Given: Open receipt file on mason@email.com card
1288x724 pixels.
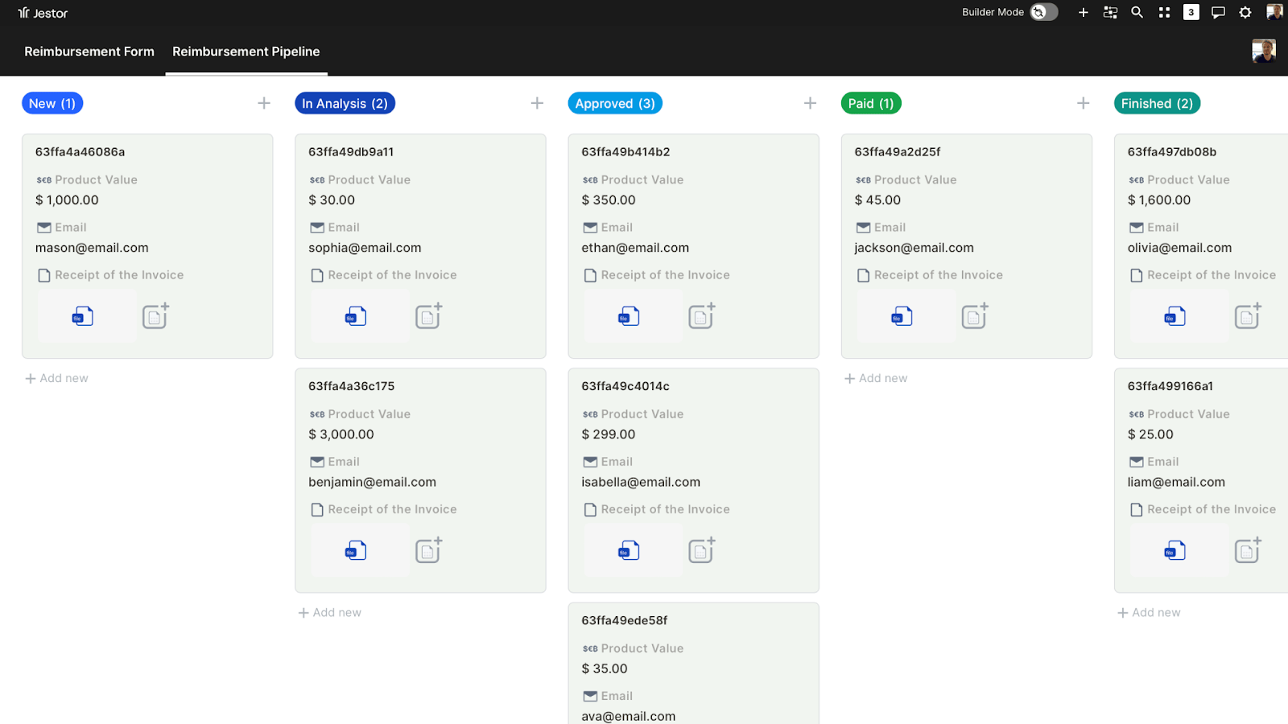Looking at the screenshot, I should click(x=83, y=316).
